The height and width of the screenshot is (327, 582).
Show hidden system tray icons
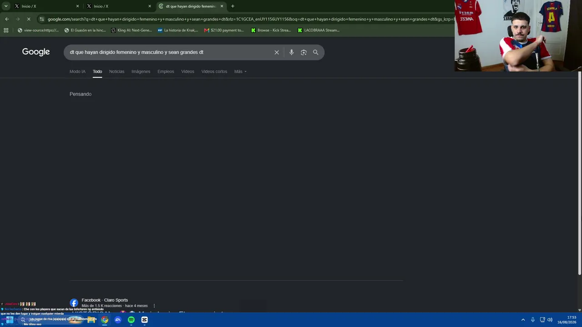(523, 320)
